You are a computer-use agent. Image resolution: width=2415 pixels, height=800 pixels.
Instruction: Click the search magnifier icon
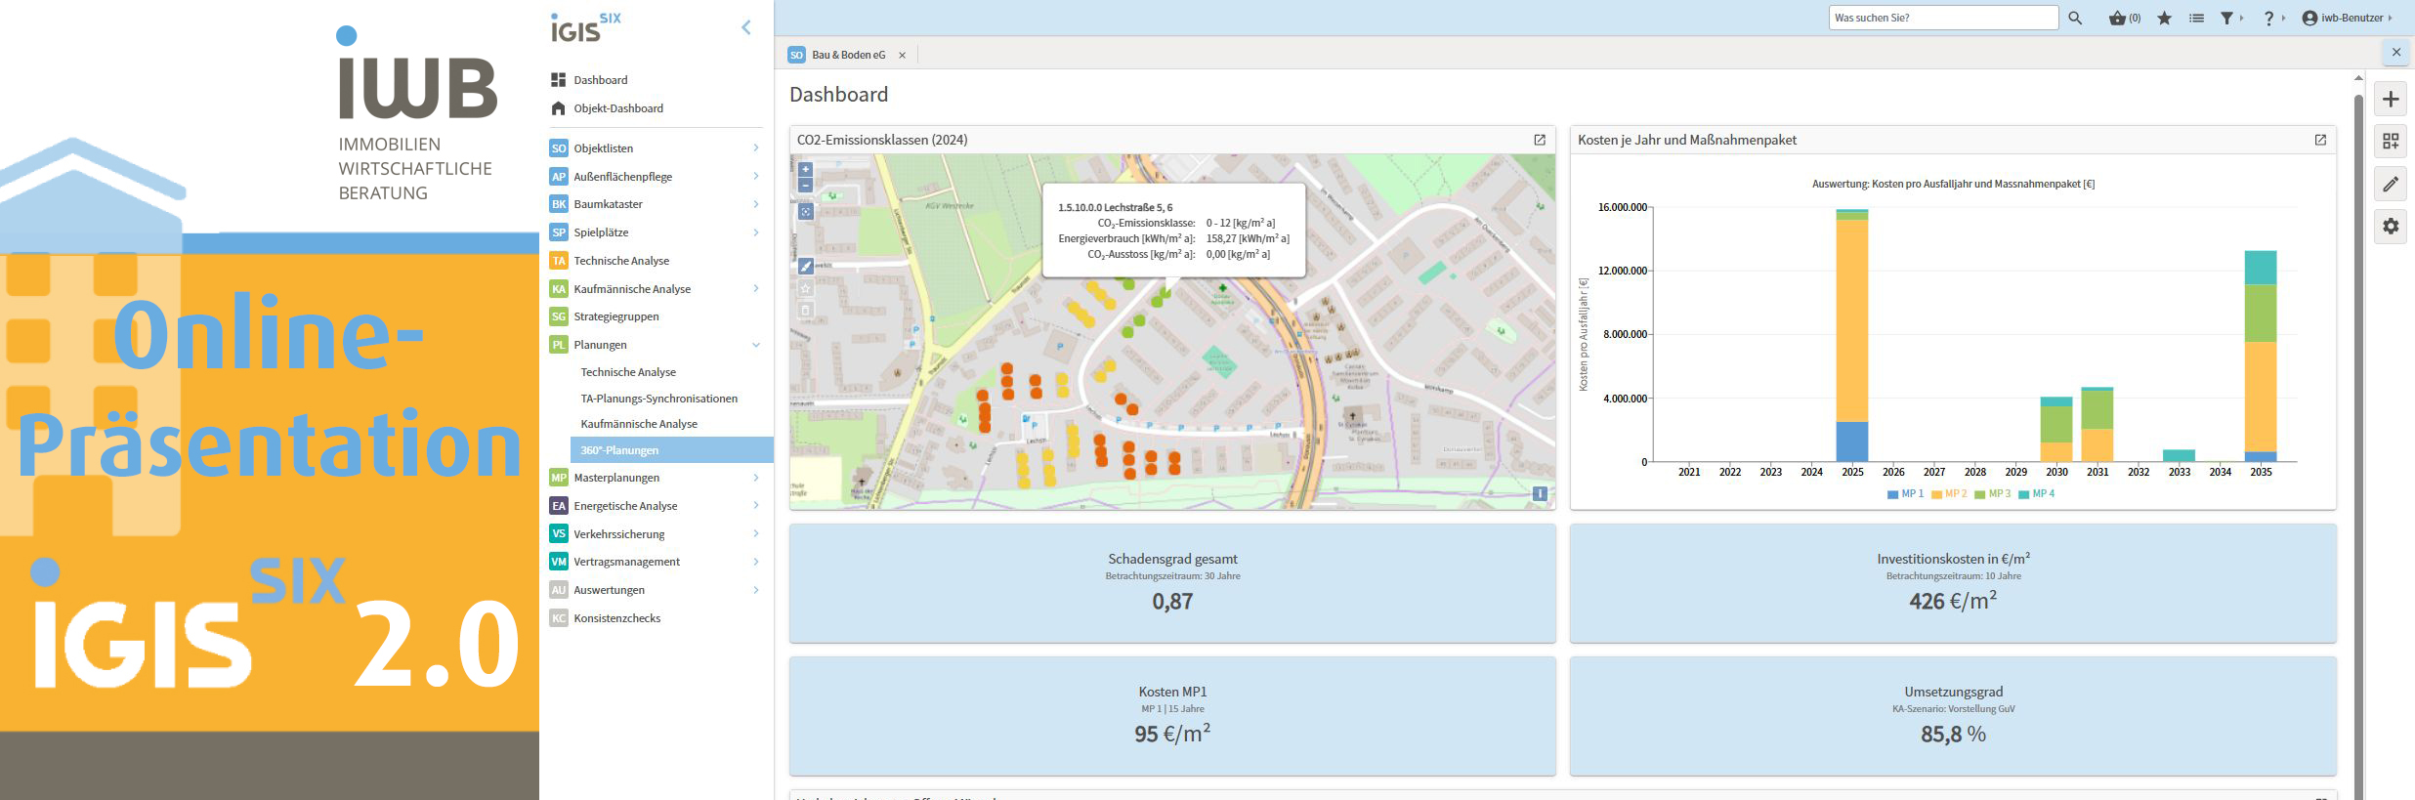click(x=2075, y=18)
